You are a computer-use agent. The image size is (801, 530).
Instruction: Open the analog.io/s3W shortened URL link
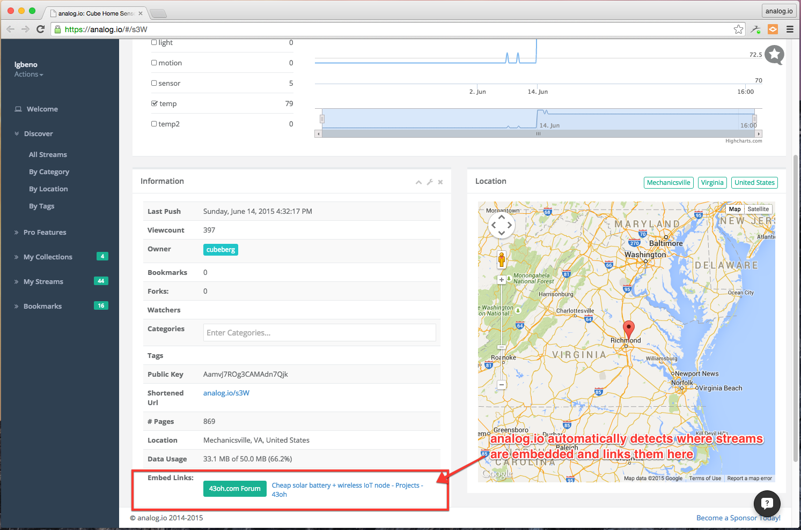tap(226, 393)
